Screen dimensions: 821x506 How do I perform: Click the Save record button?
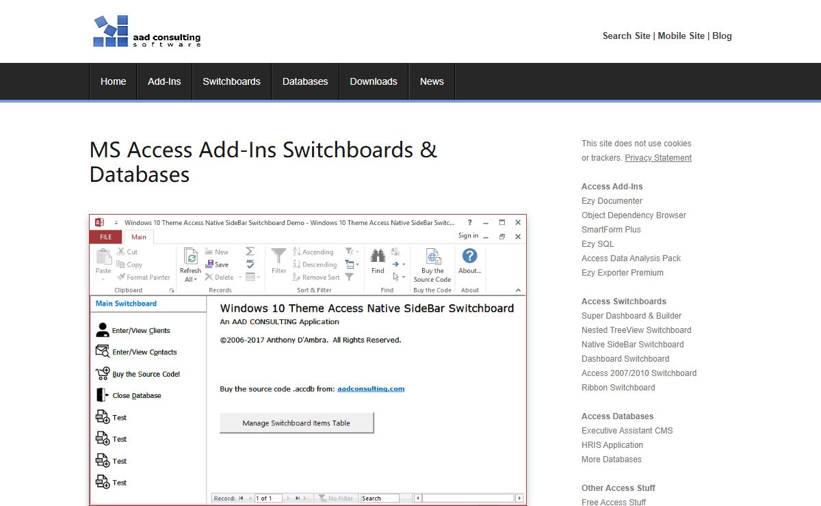[217, 265]
